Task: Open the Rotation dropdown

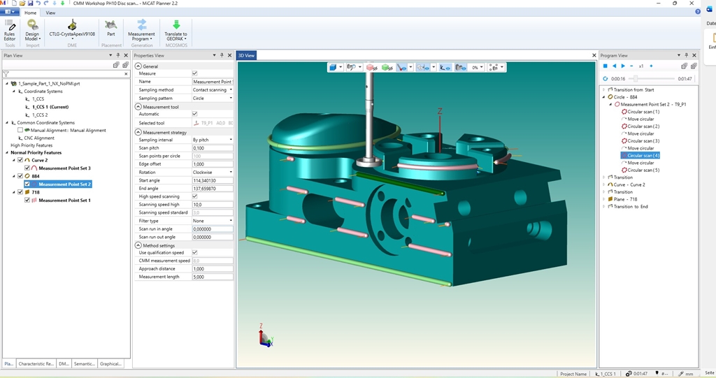Action: click(231, 172)
